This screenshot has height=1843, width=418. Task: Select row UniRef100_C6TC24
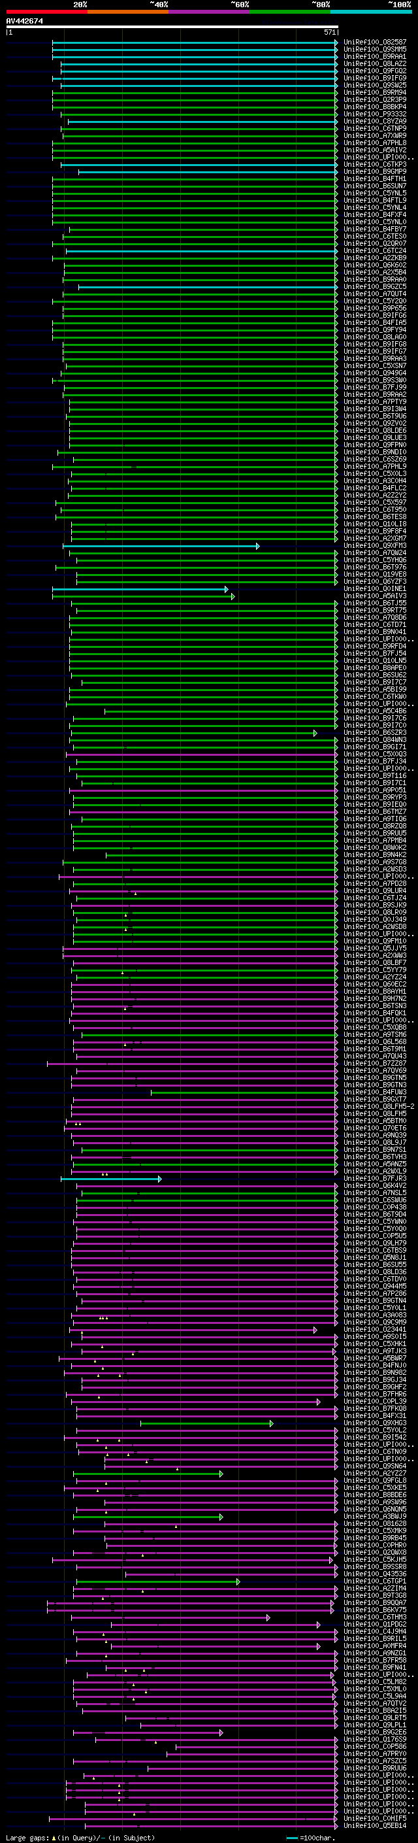tap(375, 250)
